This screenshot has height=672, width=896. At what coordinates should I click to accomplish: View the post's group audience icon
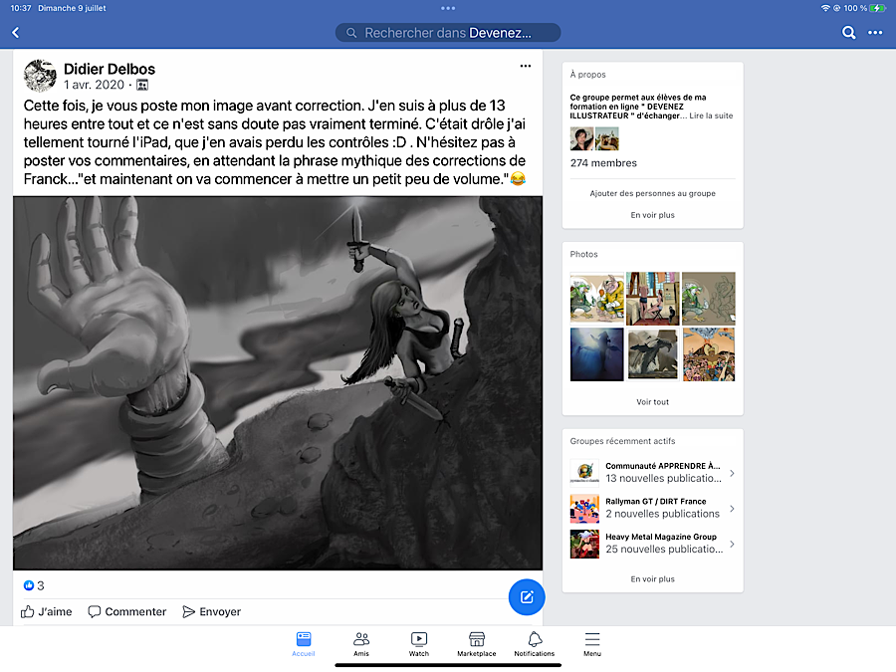(x=142, y=86)
